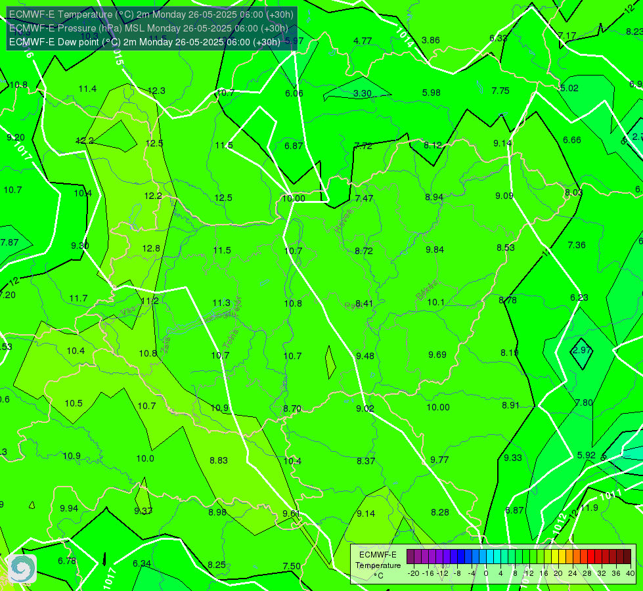Click the Békés county label
This screenshot has height=591, width=643.
click(x=426, y=290)
